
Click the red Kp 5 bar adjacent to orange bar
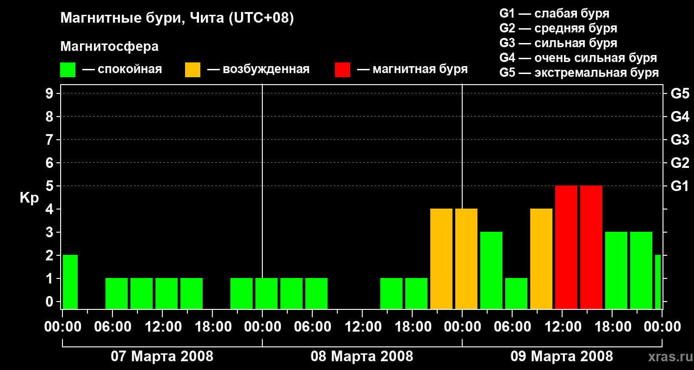[x=566, y=247]
